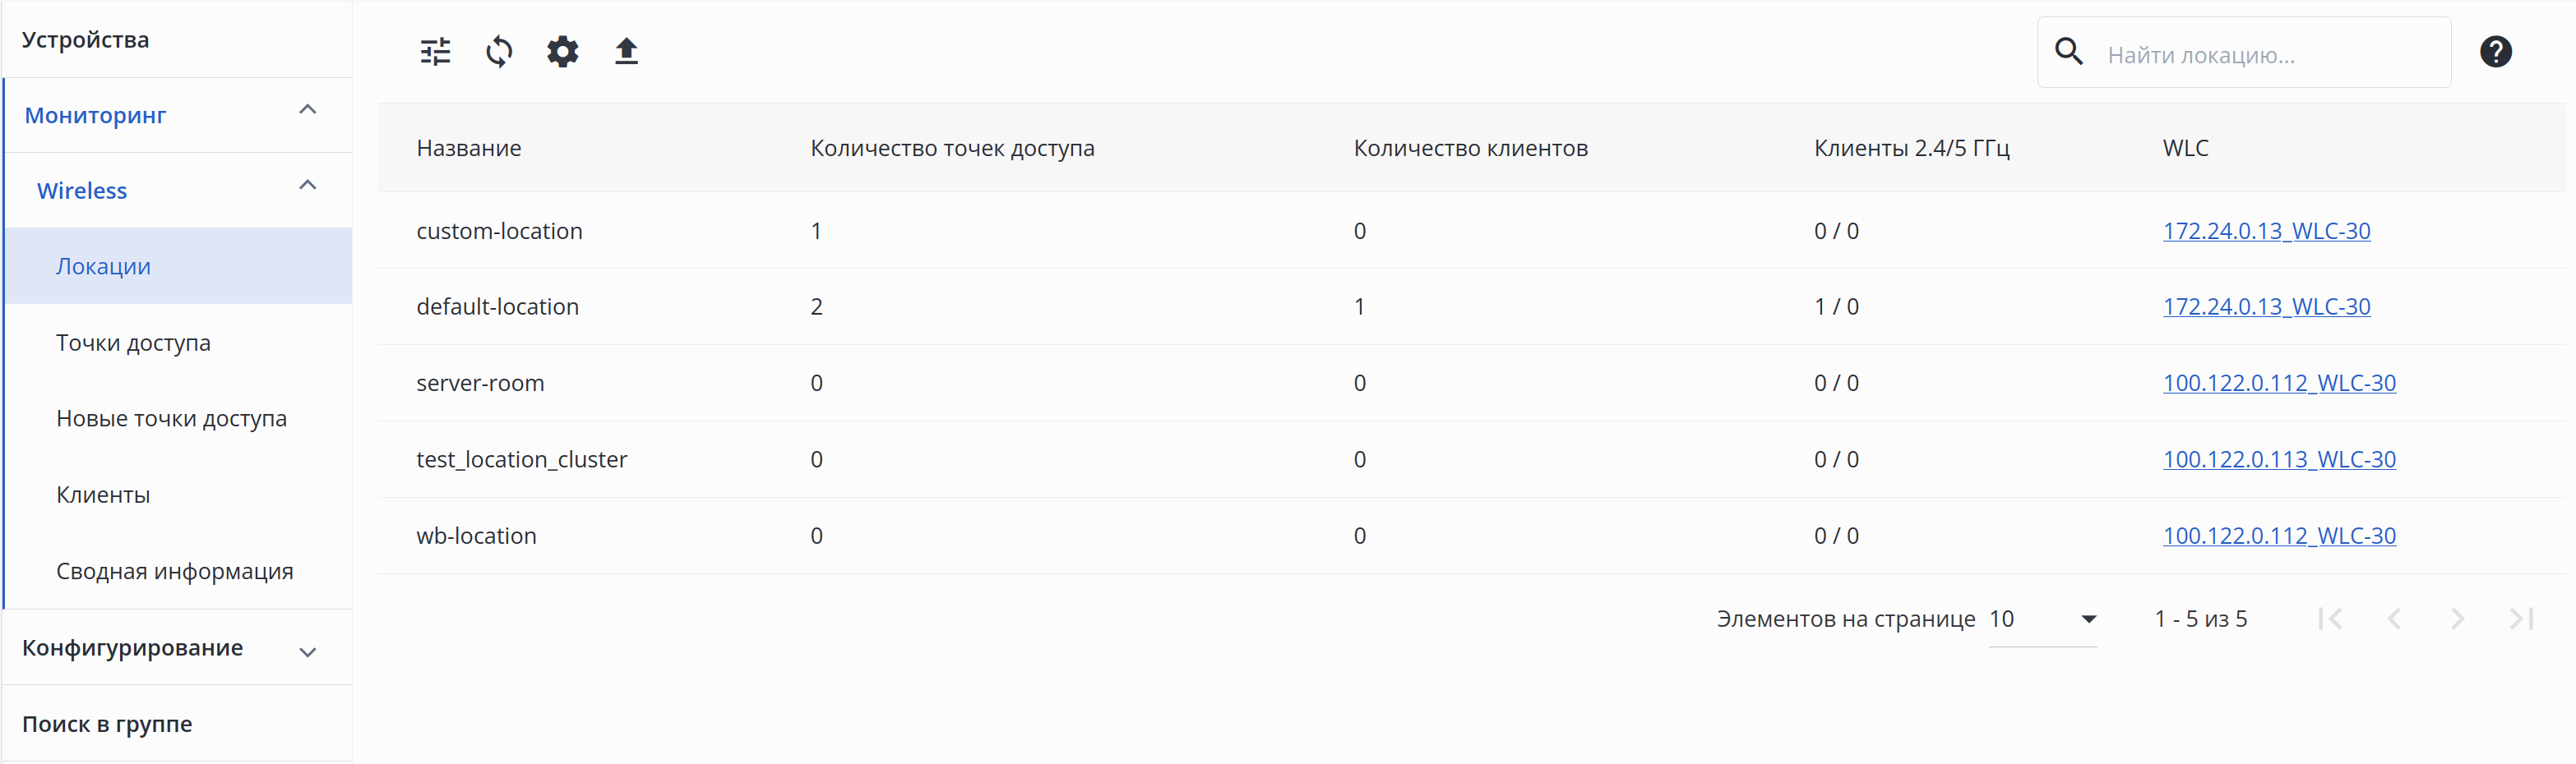Open the items per page dropdown

[2043, 619]
